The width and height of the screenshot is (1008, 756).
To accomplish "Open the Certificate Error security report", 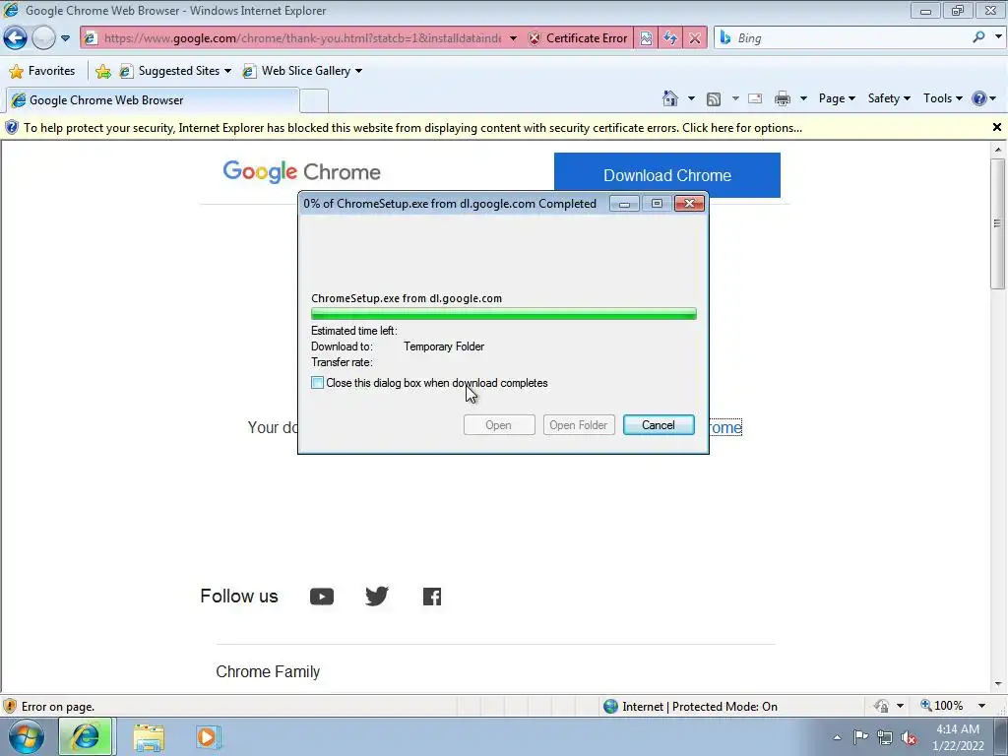I will point(578,38).
